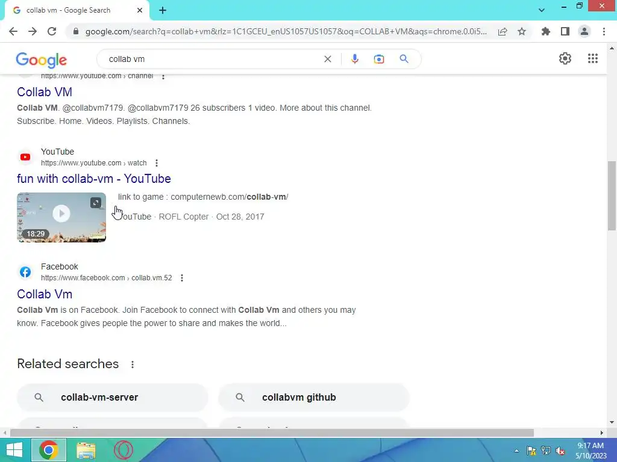Open a new browser tab

click(x=163, y=11)
